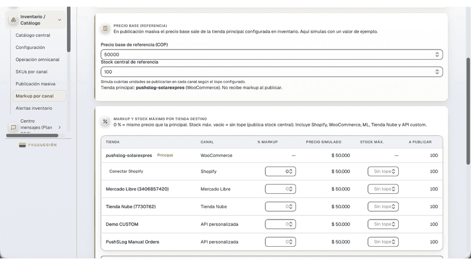
Task: Select SKUs por canal menu item
Action: click(x=31, y=72)
